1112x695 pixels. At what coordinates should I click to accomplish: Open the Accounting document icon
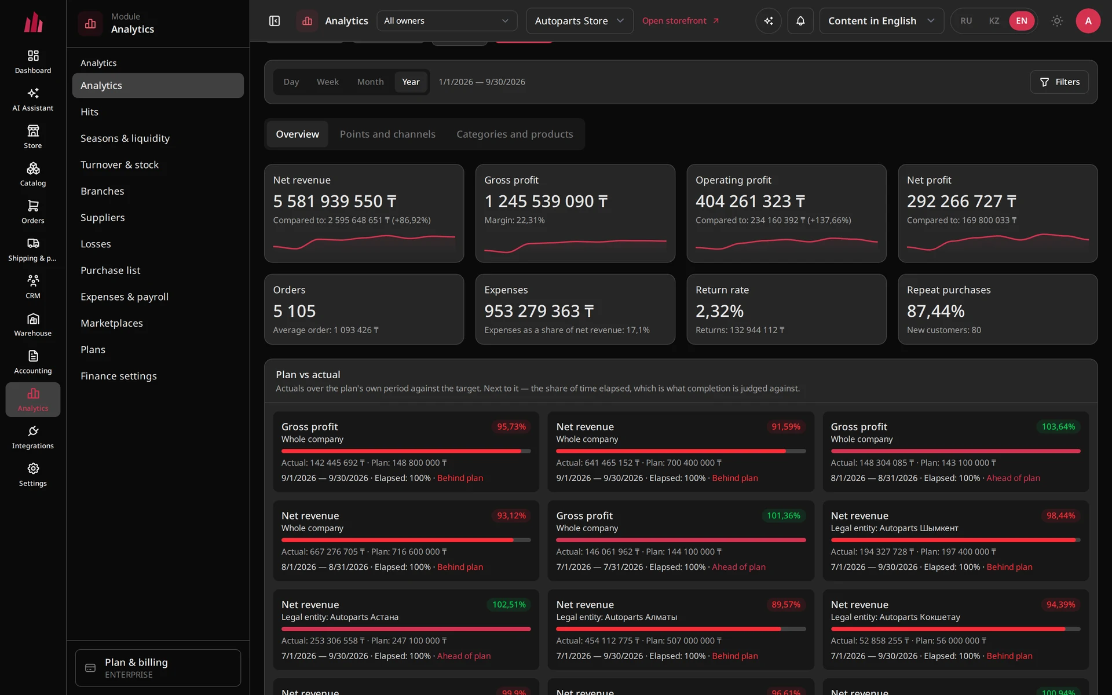(33, 356)
